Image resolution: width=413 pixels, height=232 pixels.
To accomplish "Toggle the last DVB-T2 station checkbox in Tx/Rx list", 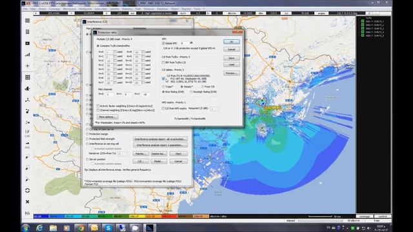I will click(x=363, y=35).
